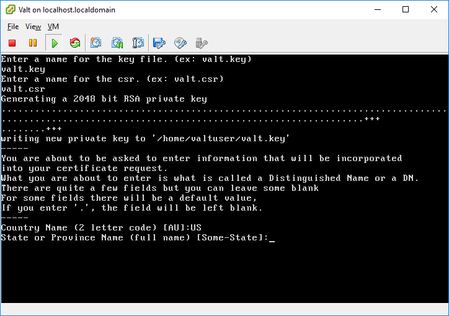
Task: Click the 'You are about to be asked' line
Action: click(202, 159)
